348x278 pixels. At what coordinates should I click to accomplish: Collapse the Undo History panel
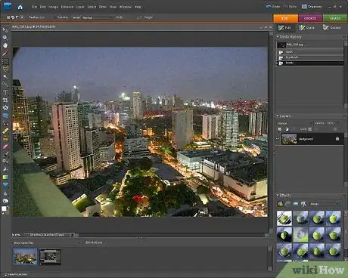pos(278,37)
